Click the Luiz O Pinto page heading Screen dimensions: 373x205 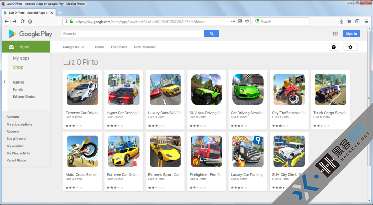(80, 62)
